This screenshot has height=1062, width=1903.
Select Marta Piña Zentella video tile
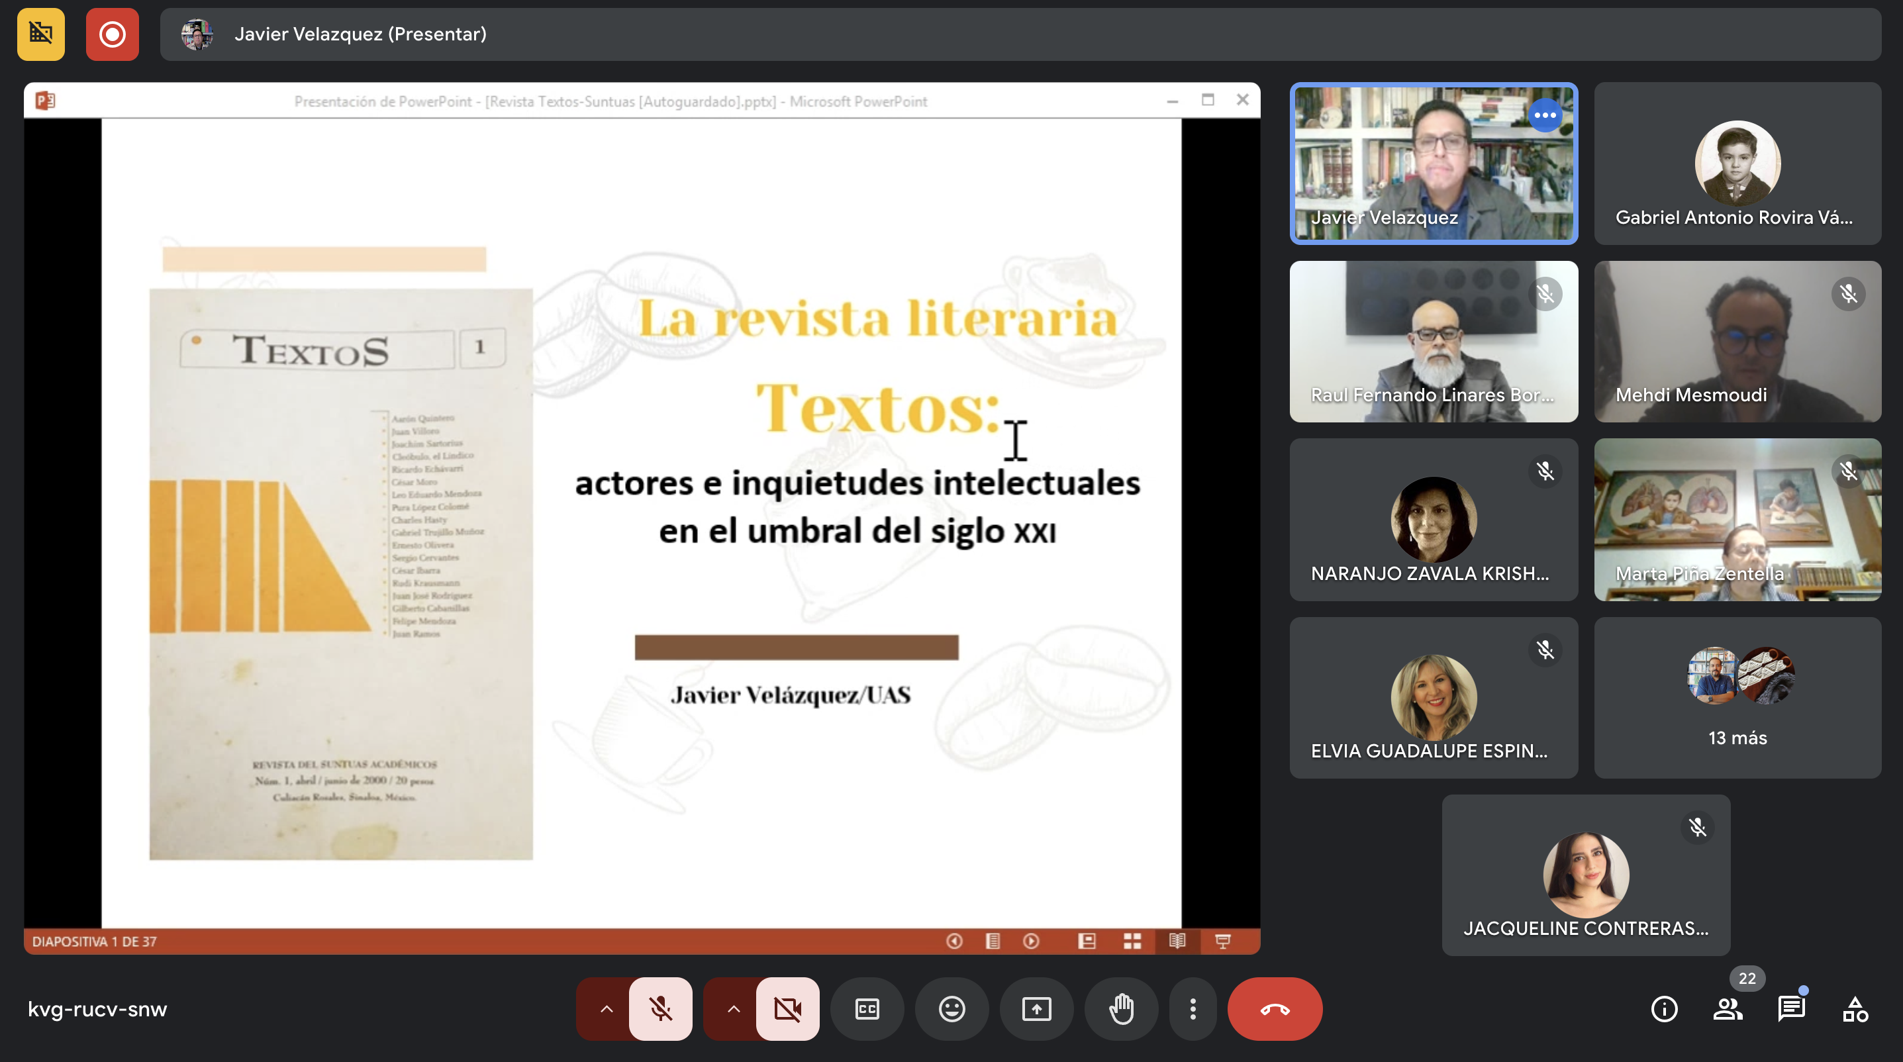click(x=1737, y=519)
